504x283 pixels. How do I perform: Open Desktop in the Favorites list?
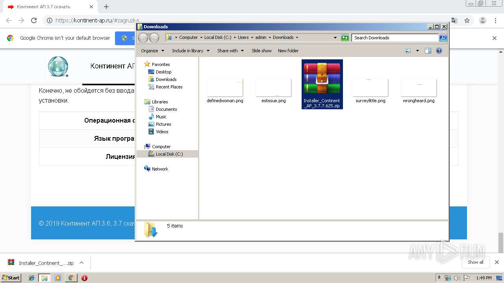[163, 72]
